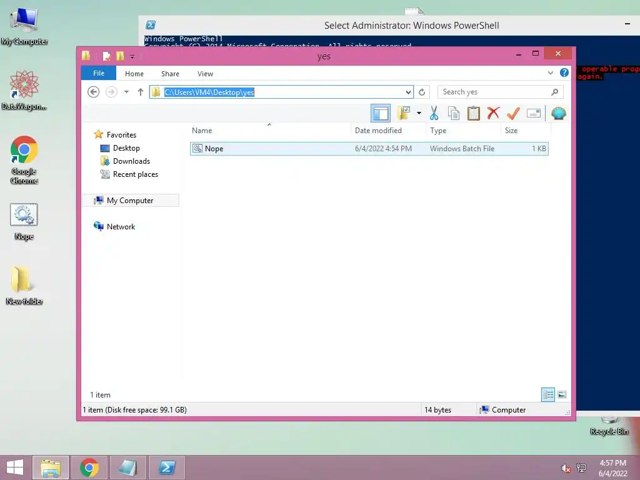Select the Nope batch file row

[369, 149]
